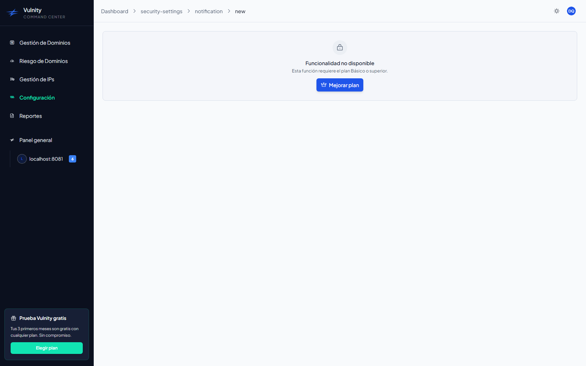Open the DQ user avatar menu

tap(571, 11)
